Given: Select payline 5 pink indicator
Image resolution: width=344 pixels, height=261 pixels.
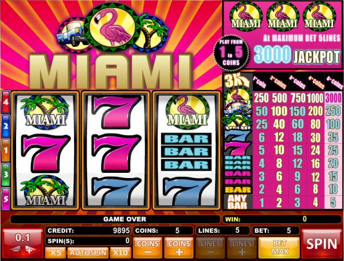Looking at the screenshot, I should click(x=6, y=199).
